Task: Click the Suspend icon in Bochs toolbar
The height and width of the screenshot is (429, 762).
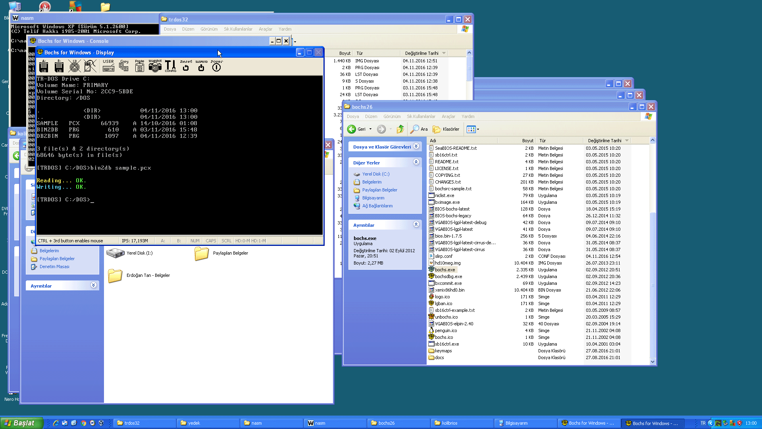Action: click(201, 66)
